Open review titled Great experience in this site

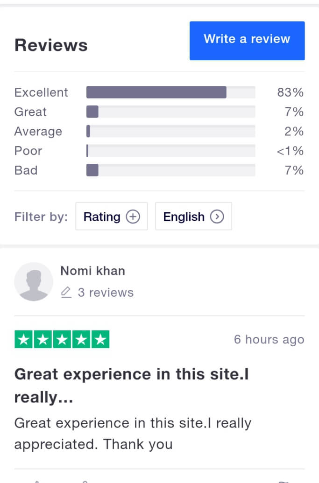coord(132,385)
